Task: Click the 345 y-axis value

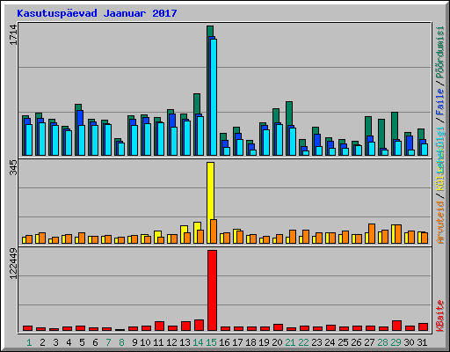Action: pyautogui.click(x=13, y=168)
